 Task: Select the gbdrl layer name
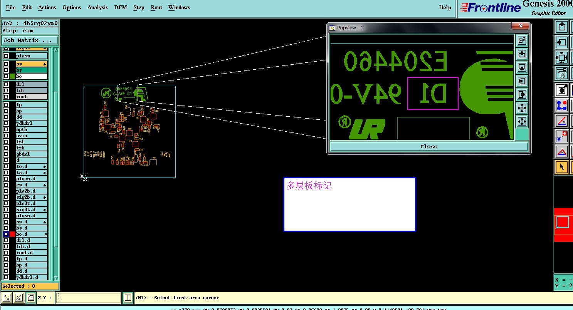[32, 154]
